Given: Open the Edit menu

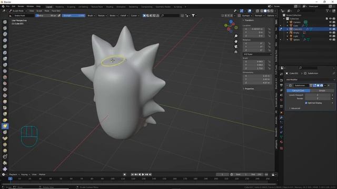Looking at the screenshot, I should pos(14,6).
